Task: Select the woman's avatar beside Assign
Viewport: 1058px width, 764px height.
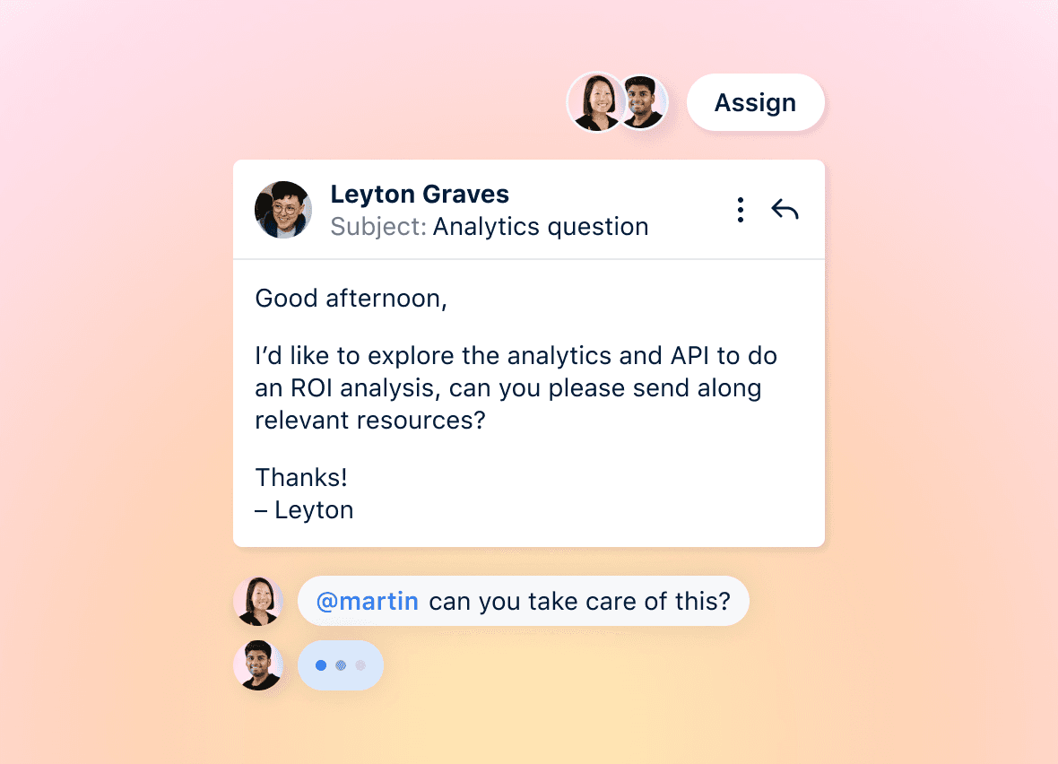Action: pos(595,102)
